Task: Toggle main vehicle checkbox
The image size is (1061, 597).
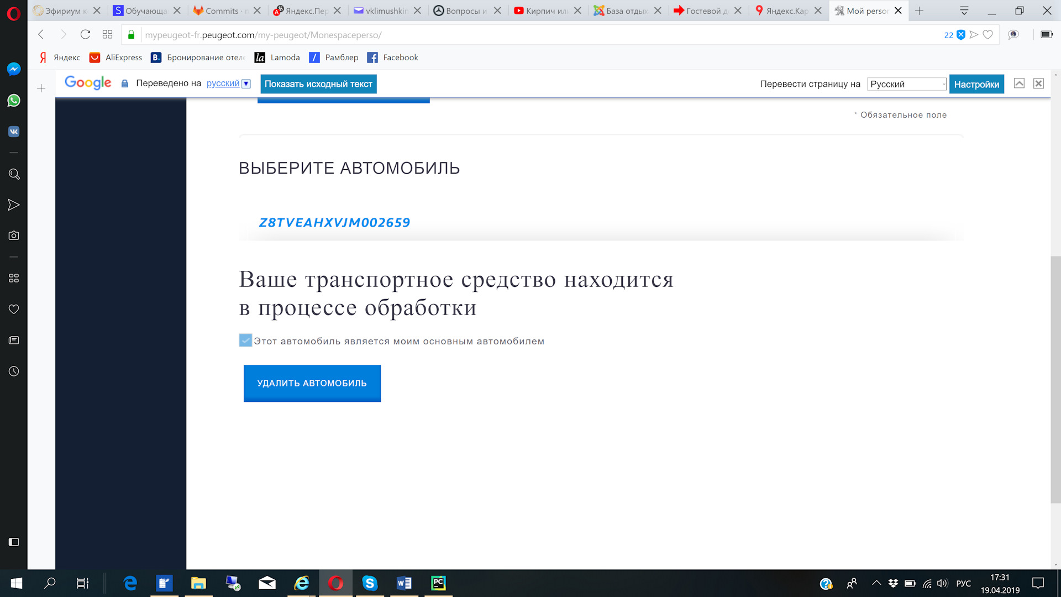Action: point(245,341)
